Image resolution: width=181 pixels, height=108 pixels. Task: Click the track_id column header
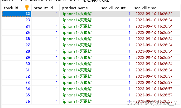point(16,8)
